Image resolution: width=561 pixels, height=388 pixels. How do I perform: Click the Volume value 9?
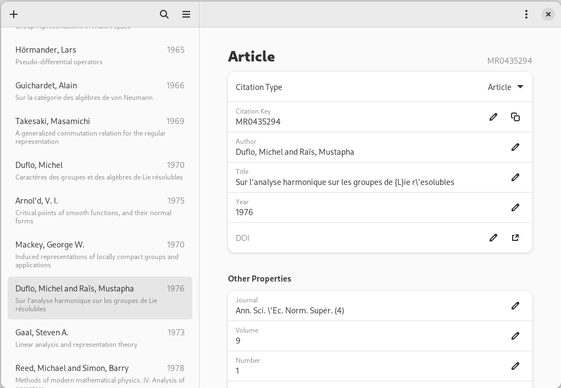point(238,340)
